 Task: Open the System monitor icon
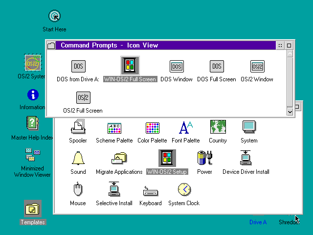(249, 127)
